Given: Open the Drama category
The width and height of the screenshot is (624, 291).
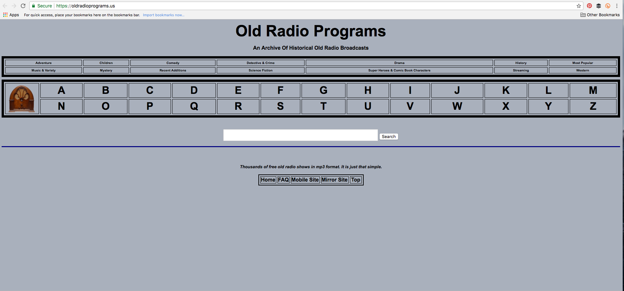Looking at the screenshot, I should pyautogui.click(x=399, y=63).
